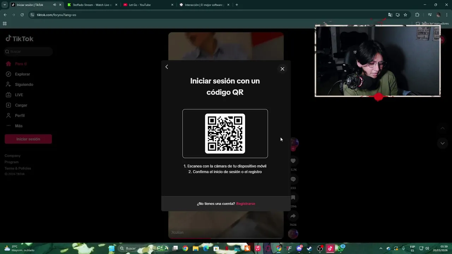
Task: Save the video with bookmark icon
Action: [293, 198]
